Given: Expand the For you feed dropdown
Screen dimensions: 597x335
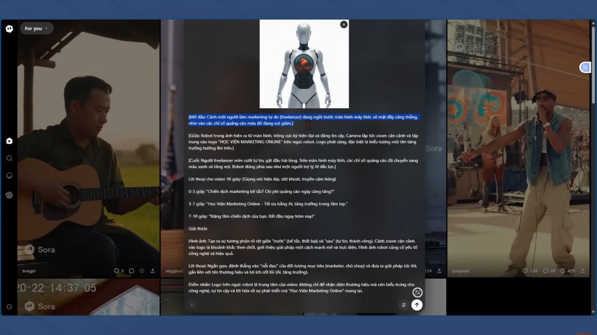Looking at the screenshot, I should tap(36, 29).
